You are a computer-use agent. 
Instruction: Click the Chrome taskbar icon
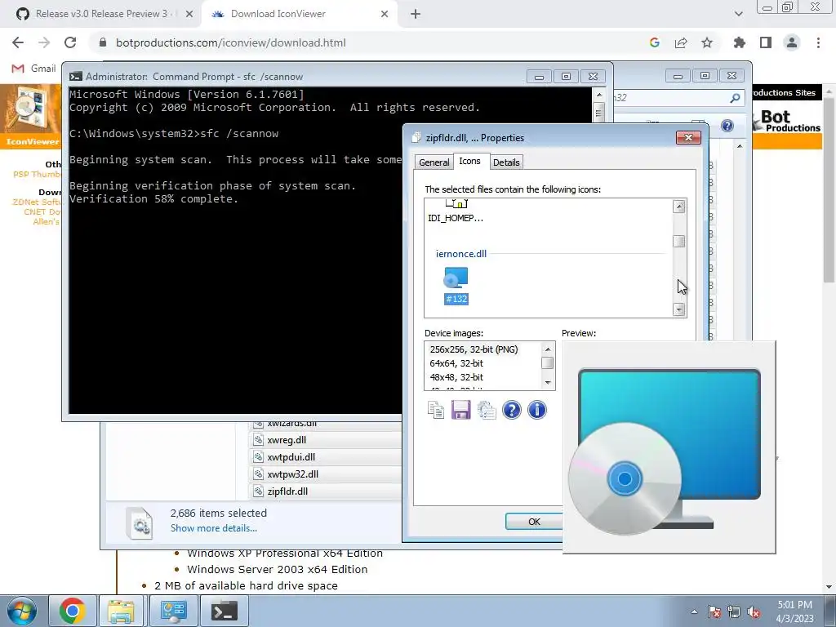coord(73,611)
